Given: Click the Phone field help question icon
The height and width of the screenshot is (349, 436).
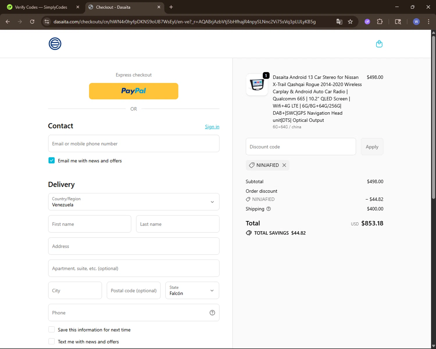Looking at the screenshot, I should [212, 313].
